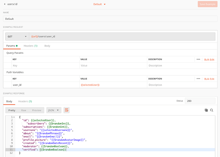Click Bulk Edit for Path Variables
Image resolution: width=220 pixels, height=157 pixels.
209,79
